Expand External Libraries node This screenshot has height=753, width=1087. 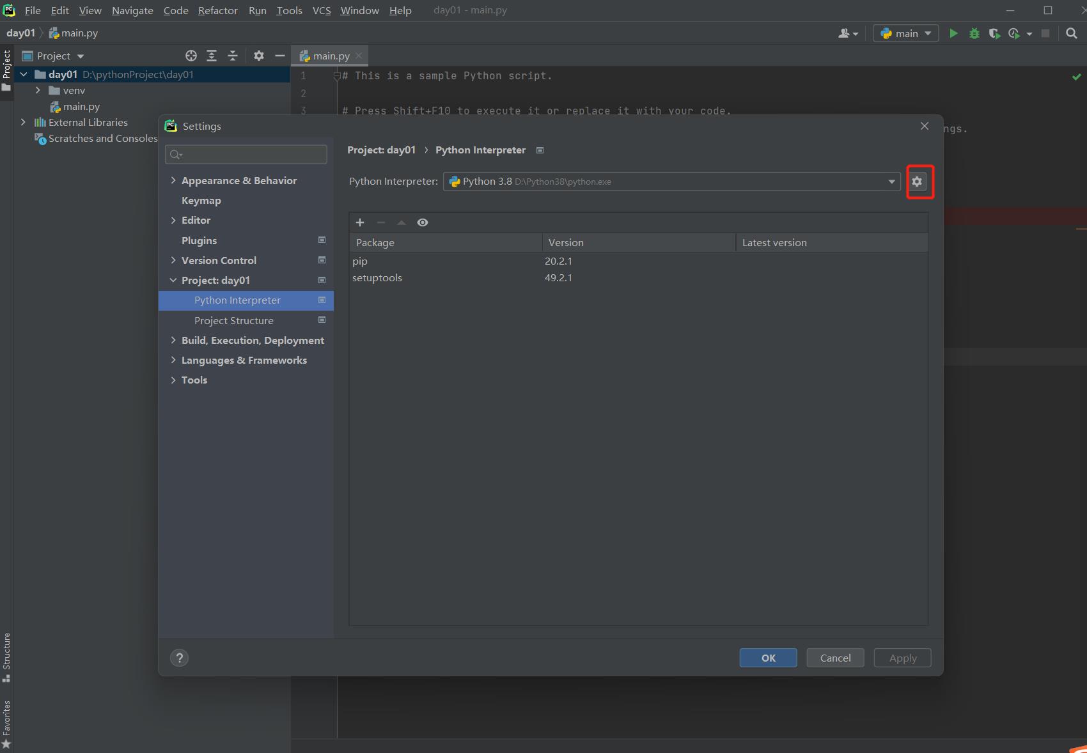[x=24, y=122]
